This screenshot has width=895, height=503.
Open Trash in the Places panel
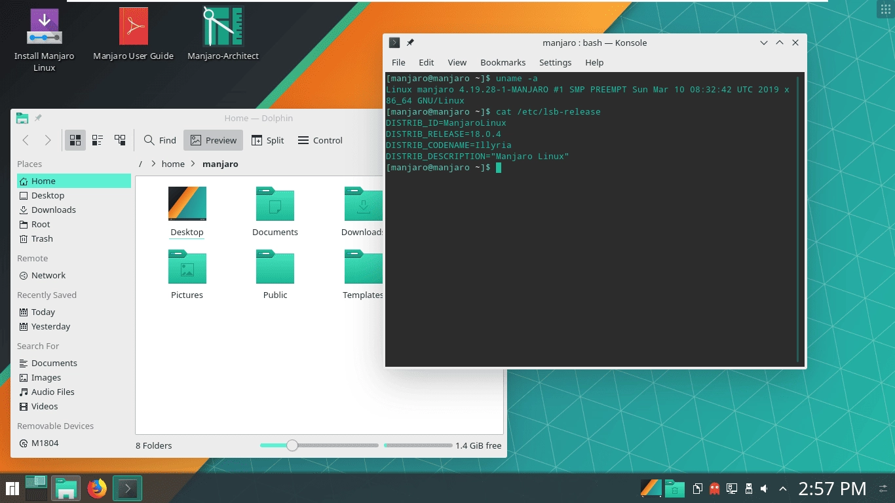[x=74, y=238]
